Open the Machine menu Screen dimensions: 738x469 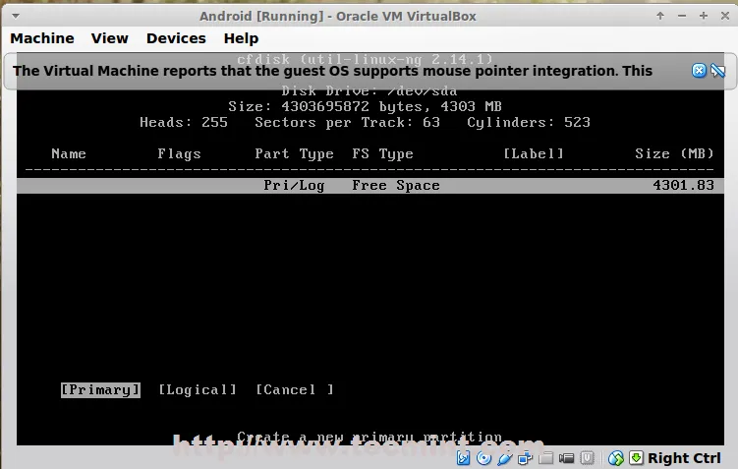click(x=42, y=38)
